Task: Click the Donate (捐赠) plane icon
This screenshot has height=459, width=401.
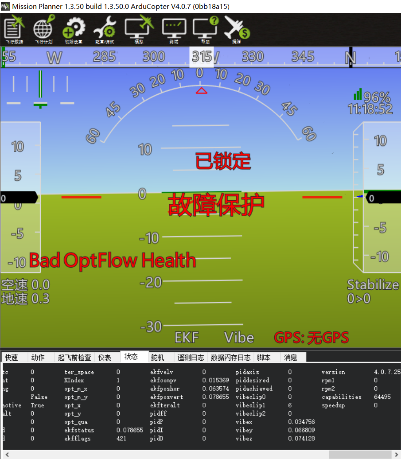Action: click(237, 29)
